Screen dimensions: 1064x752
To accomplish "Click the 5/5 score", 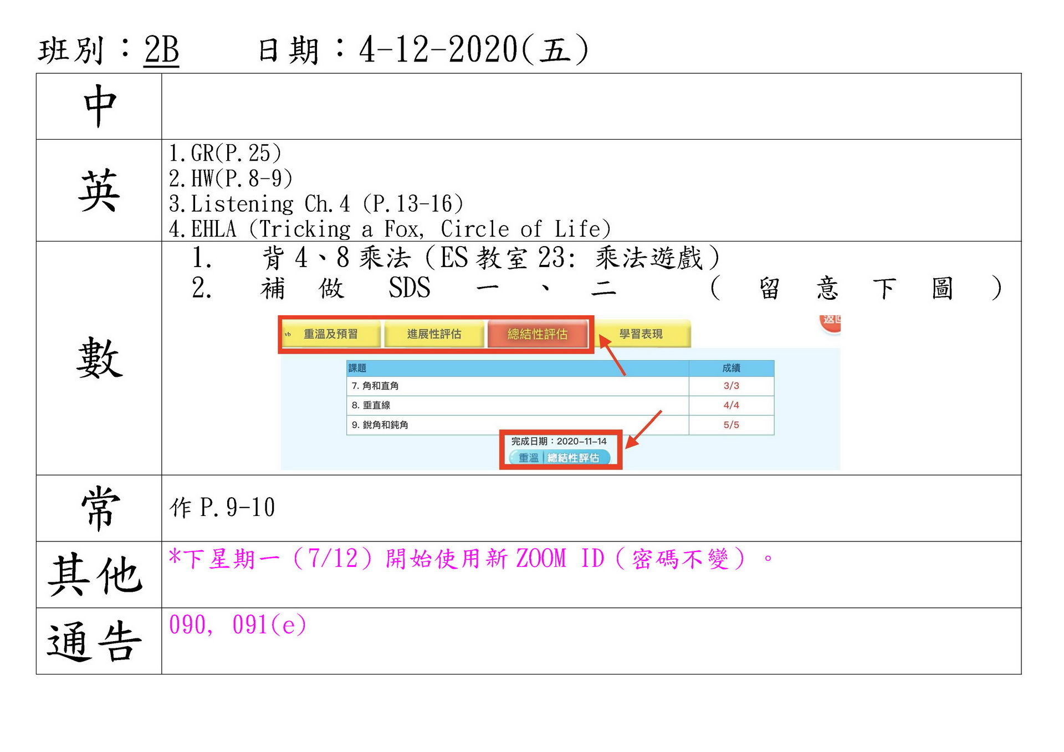I will (x=731, y=425).
